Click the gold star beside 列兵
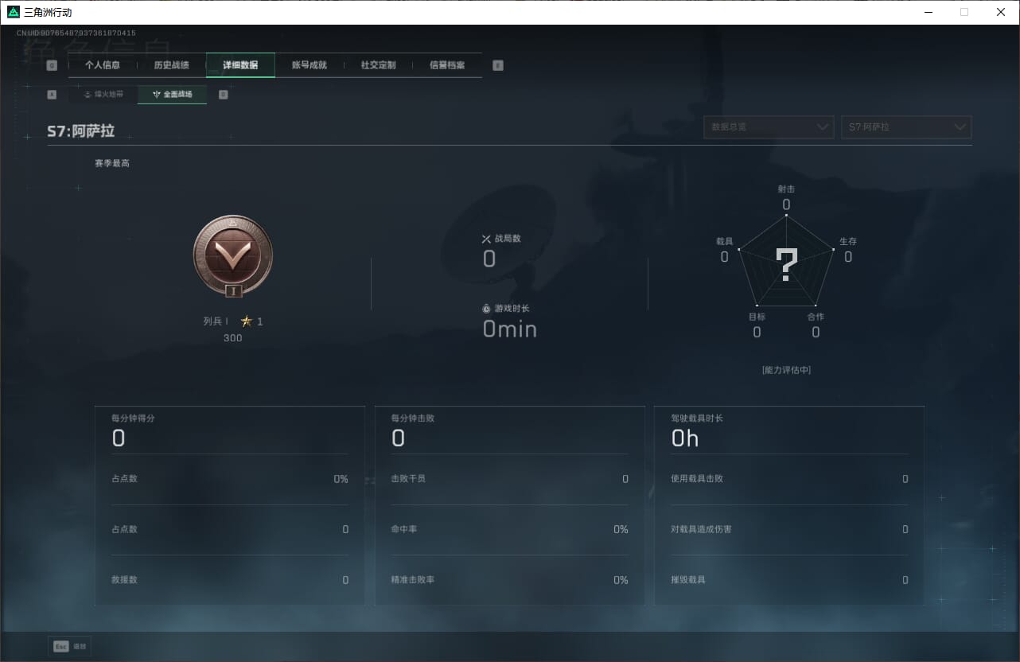Image resolution: width=1020 pixels, height=662 pixels. [247, 321]
